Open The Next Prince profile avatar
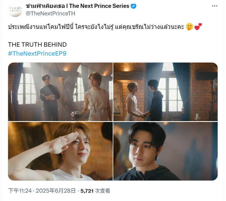The height and width of the screenshot is (201, 226). 15,10
